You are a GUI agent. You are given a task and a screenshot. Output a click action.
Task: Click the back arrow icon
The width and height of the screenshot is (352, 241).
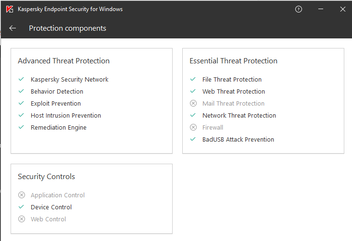(13, 28)
